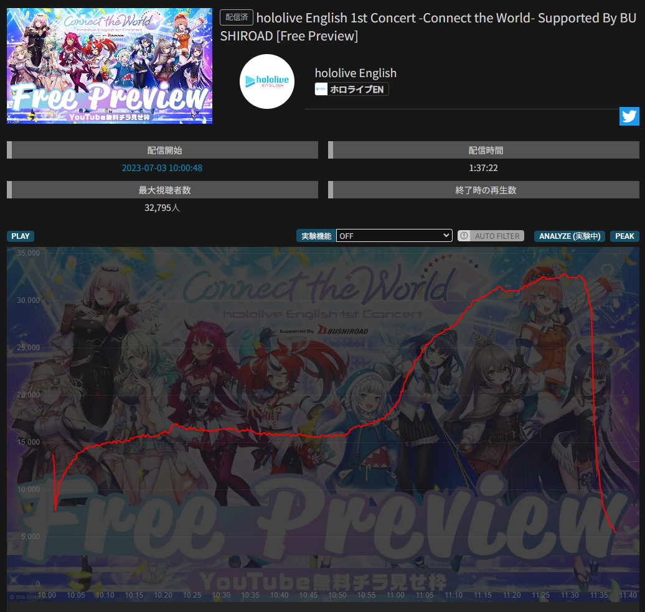The height and width of the screenshot is (612, 645).
Task: Click the ANALYZE (実験中) button
Action: click(x=569, y=236)
